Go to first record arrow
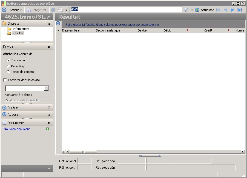This screenshot has height=178, width=247. [x=218, y=10]
